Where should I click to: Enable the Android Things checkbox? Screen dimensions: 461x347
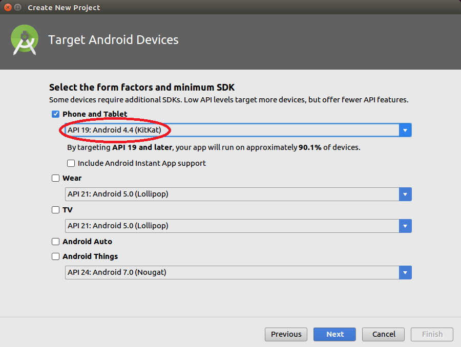click(55, 256)
